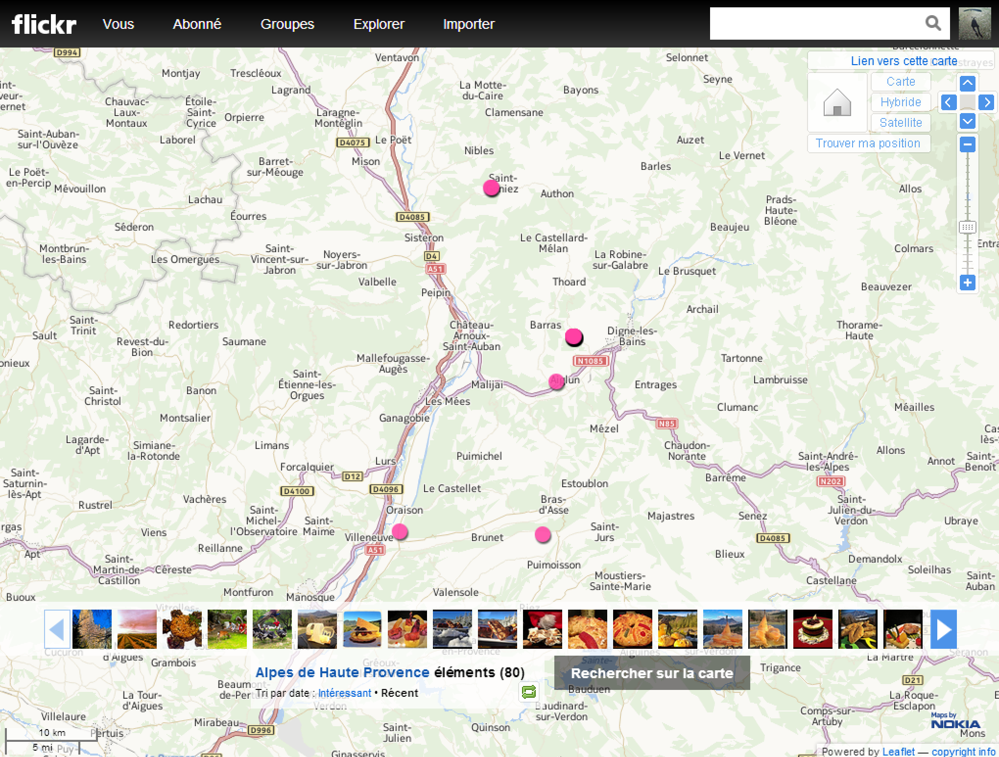Show previous photos with left arrow

(x=57, y=629)
